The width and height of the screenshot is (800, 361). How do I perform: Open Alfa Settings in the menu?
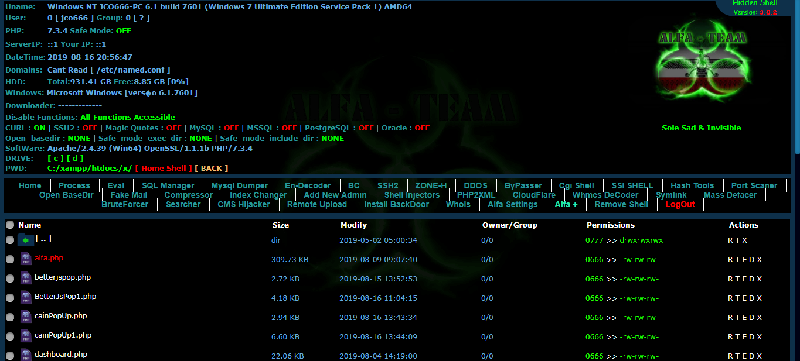[x=513, y=204]
